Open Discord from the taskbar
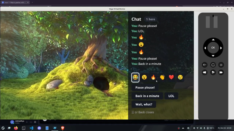Screen dimensions: 234x131 (x=39, y=128)
